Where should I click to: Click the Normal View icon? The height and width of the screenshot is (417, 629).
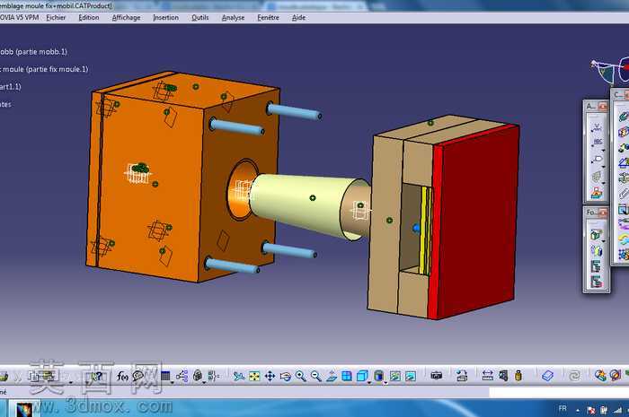[332, 376]
